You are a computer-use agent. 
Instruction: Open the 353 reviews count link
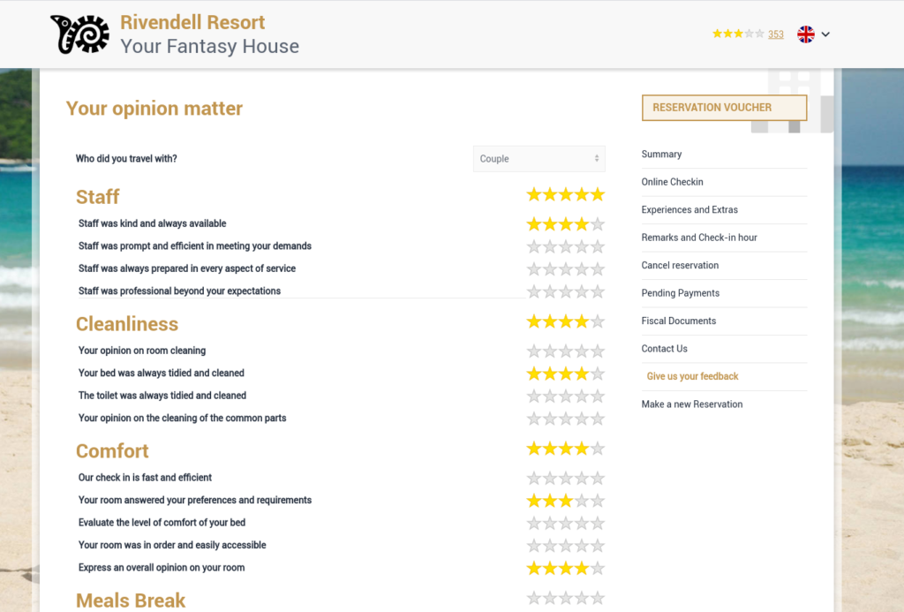point(775,34)
